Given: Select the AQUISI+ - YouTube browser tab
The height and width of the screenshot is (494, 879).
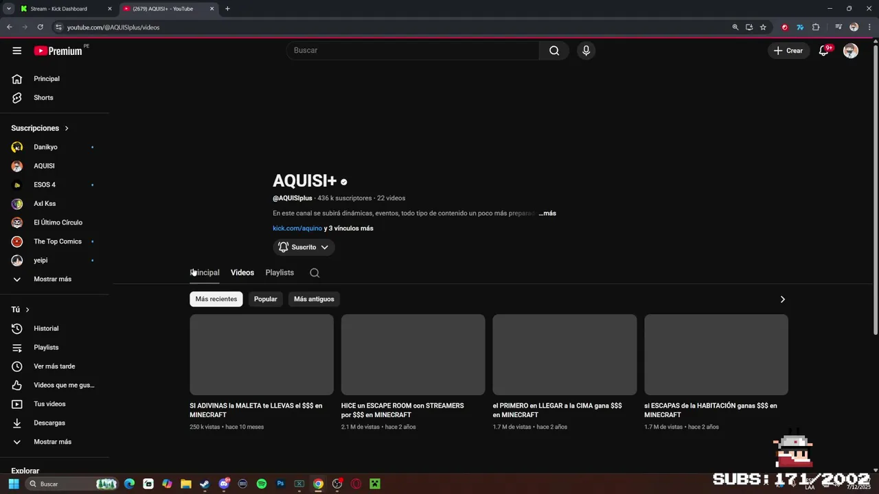Looking at the screenshot, I should click(x=169, y=9).
